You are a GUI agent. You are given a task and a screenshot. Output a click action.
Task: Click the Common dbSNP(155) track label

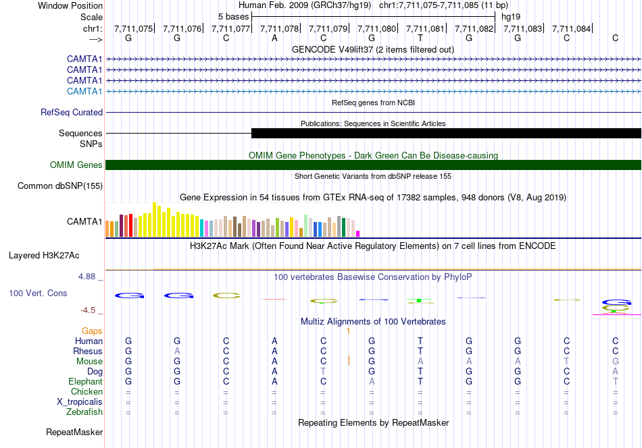(x=59, y=186)
